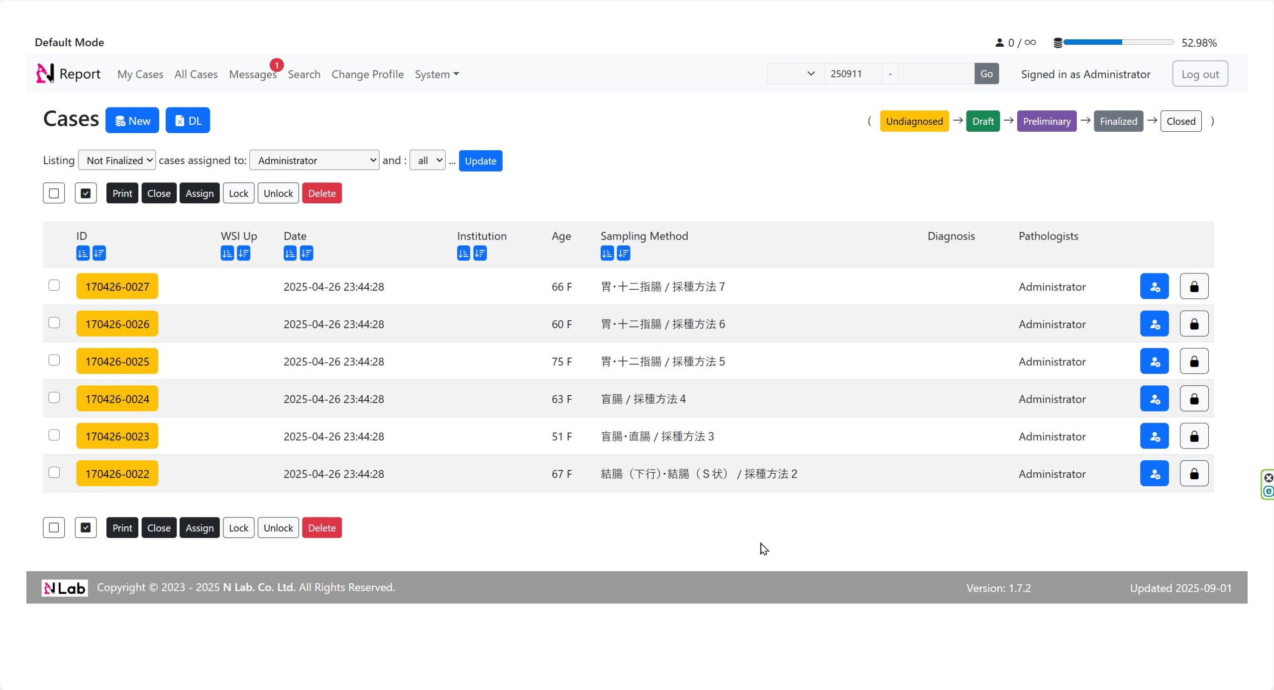Click lock icon for case 170426-0022
1274x690 pixels.
tap(1194, 474)
